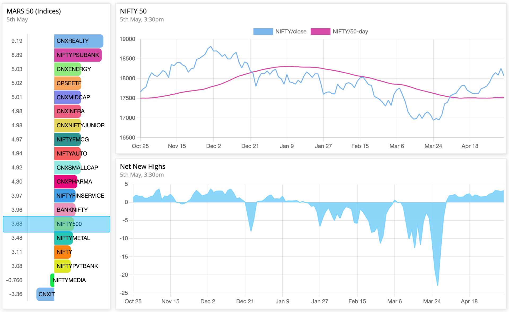Click the 5.01 value label
The width and height of the screenshot is (509, 312).
tap(17, 97)
